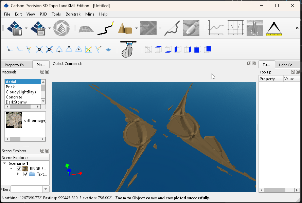
Task: Open the View menu
Action: point(31,14)
